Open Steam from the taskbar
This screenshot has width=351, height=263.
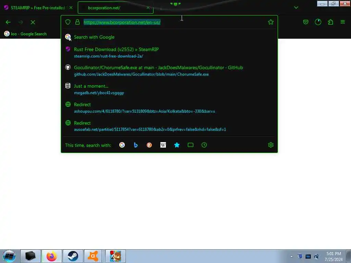pos(73,256)
